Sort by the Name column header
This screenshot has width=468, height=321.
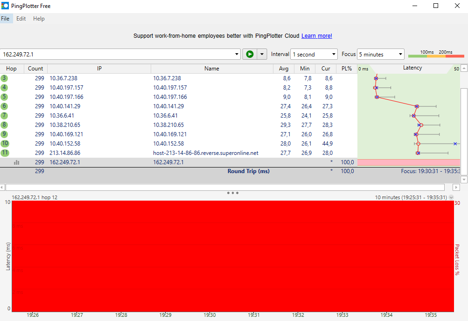212,69
